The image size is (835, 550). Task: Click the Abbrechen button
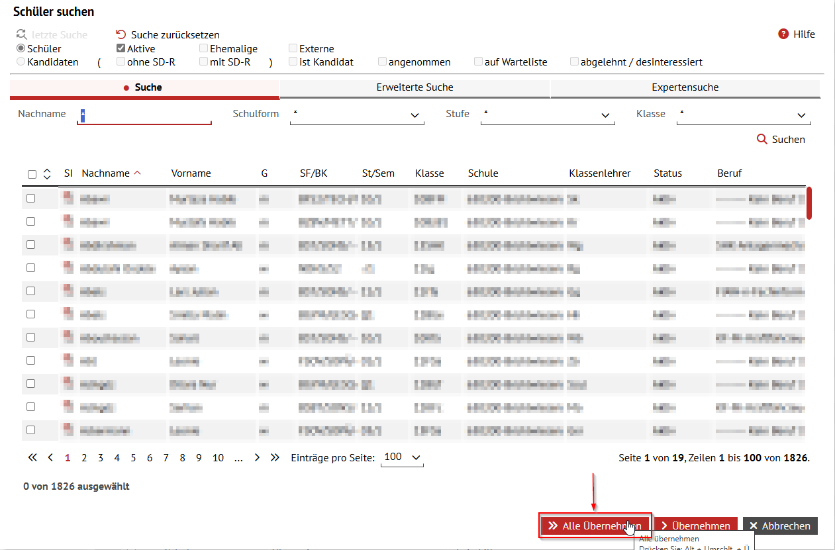pyautogui.click(x=780, y=526)
